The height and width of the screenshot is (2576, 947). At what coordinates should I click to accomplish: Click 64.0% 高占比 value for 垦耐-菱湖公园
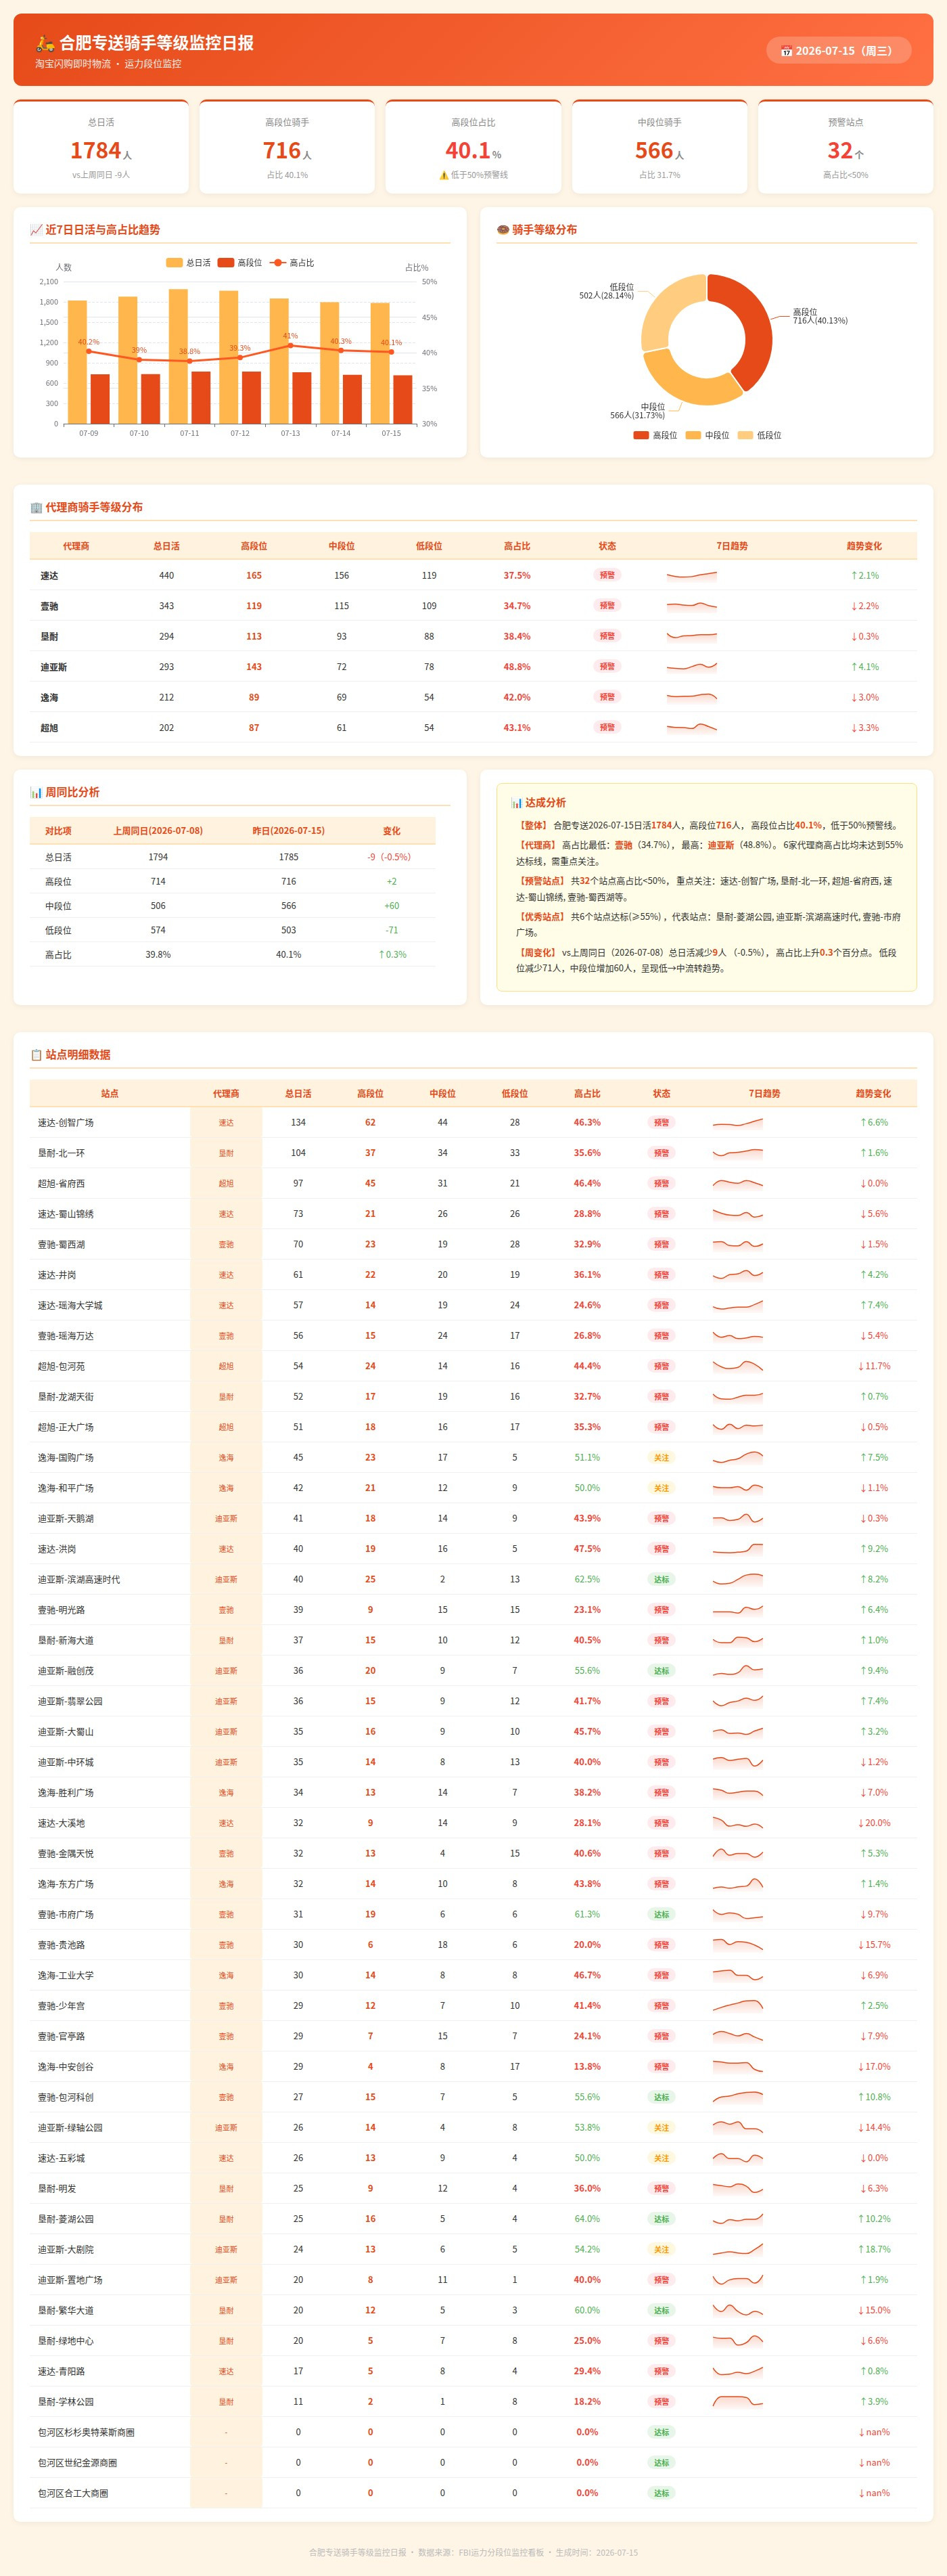point(587,2219)
